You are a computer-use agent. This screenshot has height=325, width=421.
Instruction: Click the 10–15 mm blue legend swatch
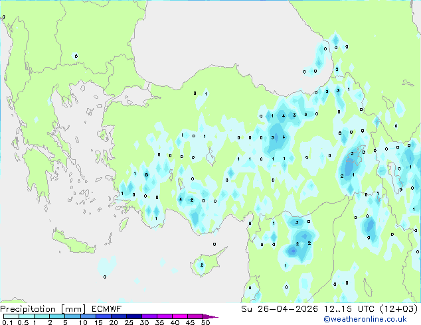click(88, 316)
